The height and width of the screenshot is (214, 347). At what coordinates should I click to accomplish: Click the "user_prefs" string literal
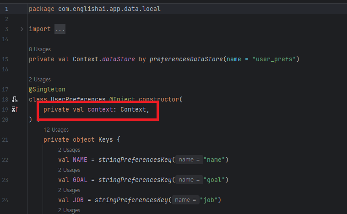pyautogui.click(x=274, y=59)
